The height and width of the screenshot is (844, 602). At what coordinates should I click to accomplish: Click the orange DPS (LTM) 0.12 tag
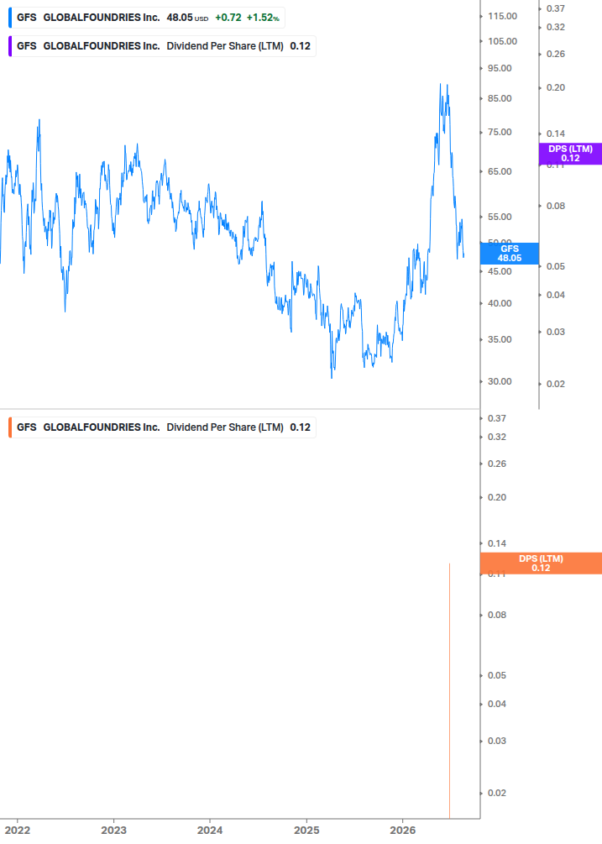[541, 563]
